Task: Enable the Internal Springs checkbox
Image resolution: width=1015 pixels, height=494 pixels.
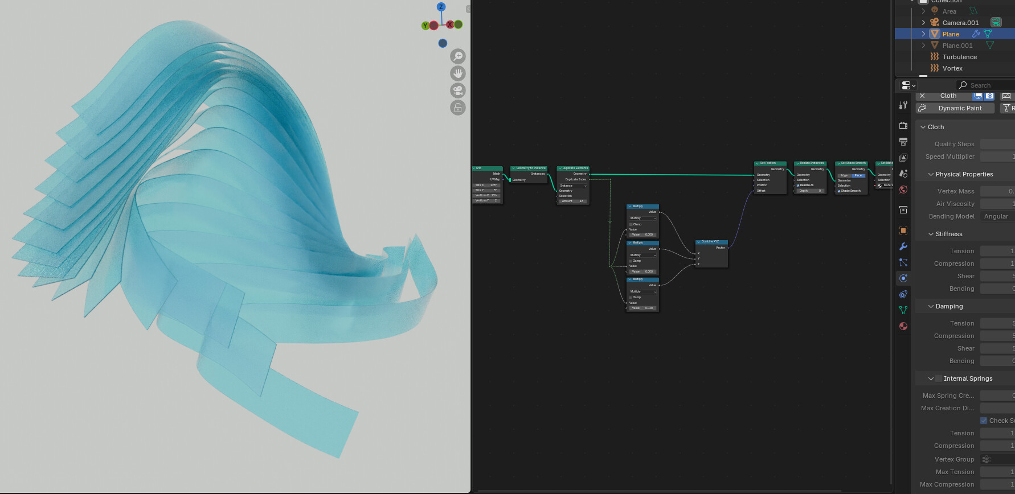Action: point(939,378)
